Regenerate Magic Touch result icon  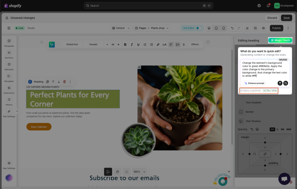[286, 83]
